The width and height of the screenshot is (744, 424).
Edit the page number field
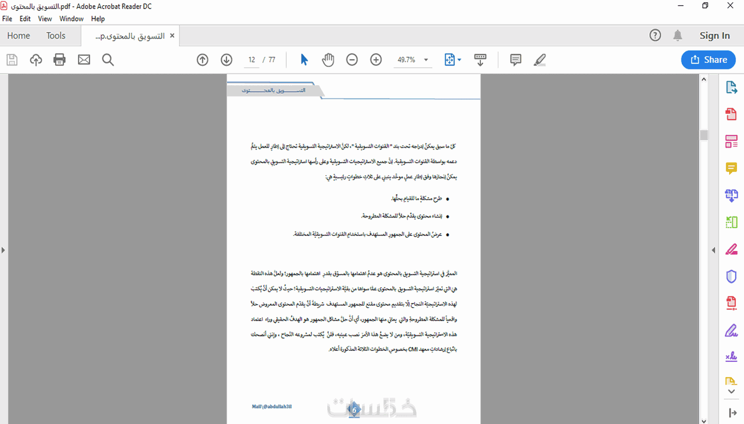252,60
